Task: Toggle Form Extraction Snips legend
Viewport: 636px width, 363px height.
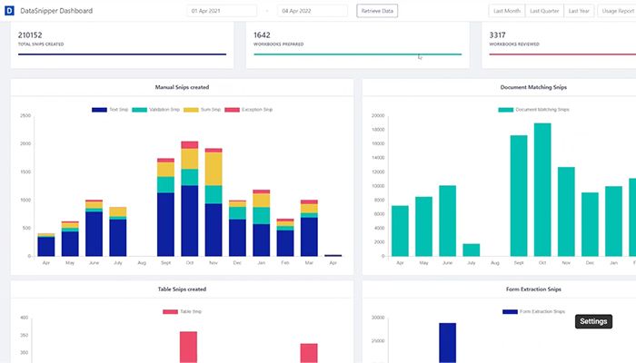Action: coord(511,312)
